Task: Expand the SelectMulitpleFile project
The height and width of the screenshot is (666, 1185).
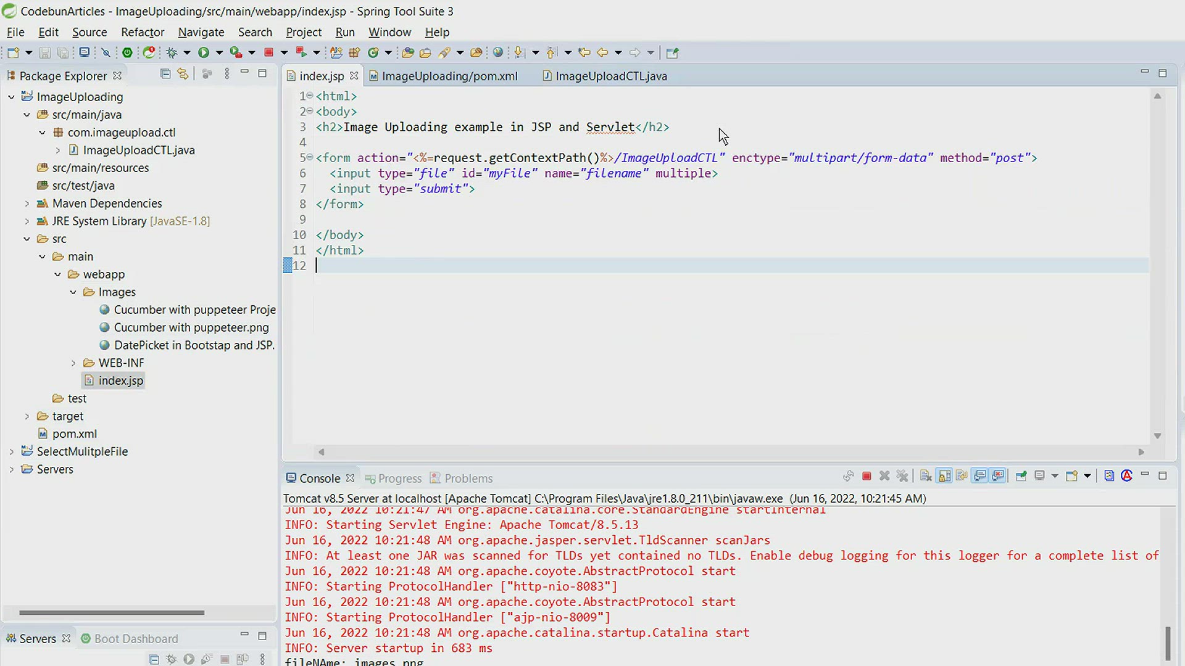Action: (x=11, y=452)
